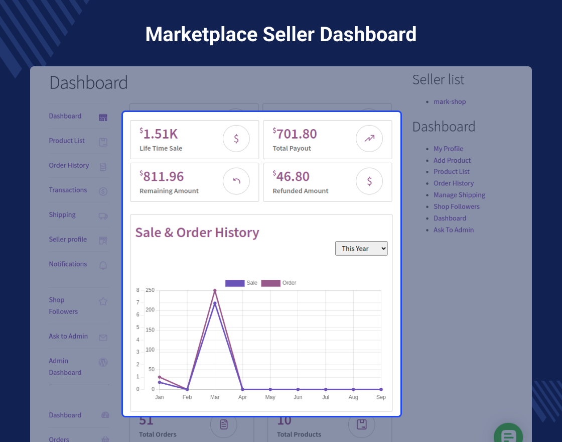Screen dimensions: 562x442
Task: Click the dollar icon beside Transactions
Action: (103, 191)
